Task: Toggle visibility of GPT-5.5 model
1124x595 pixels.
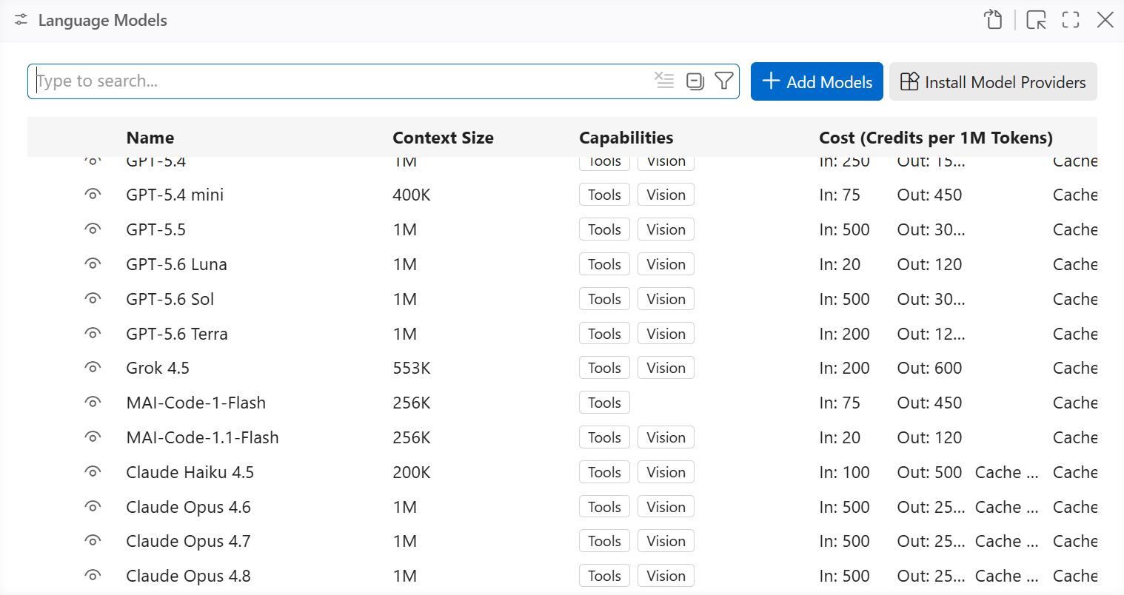Action: point(93,229)
